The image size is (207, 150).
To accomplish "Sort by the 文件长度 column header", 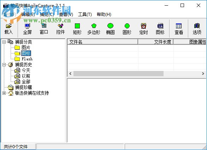I will tap(156, 42).
